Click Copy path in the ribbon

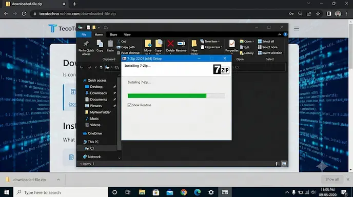point(126,47)
